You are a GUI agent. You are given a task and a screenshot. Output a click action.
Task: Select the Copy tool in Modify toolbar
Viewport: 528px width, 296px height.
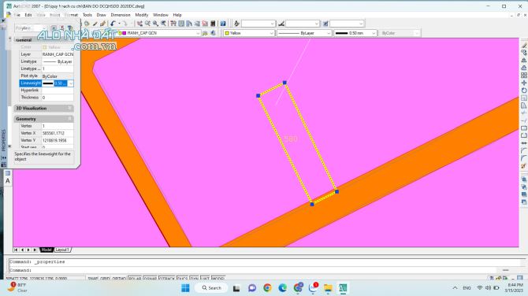524,53
